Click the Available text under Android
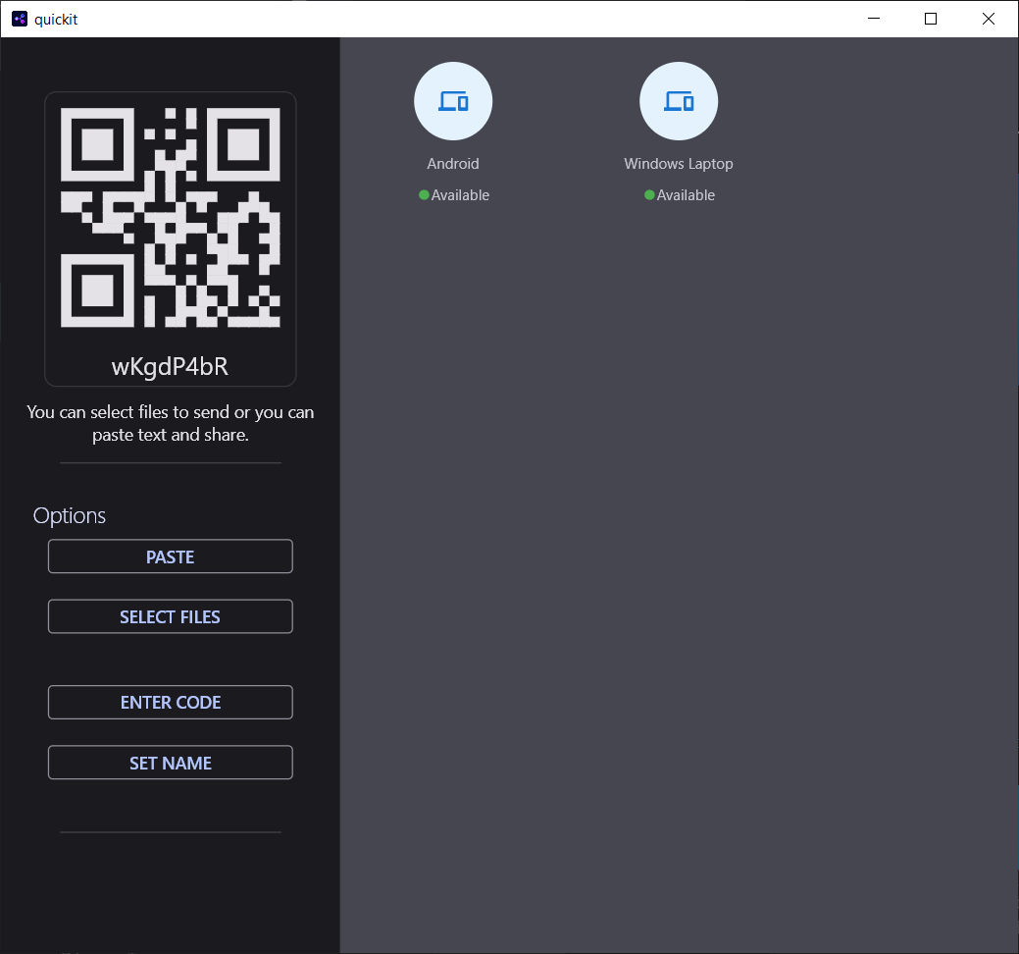 tap(460, 195)
